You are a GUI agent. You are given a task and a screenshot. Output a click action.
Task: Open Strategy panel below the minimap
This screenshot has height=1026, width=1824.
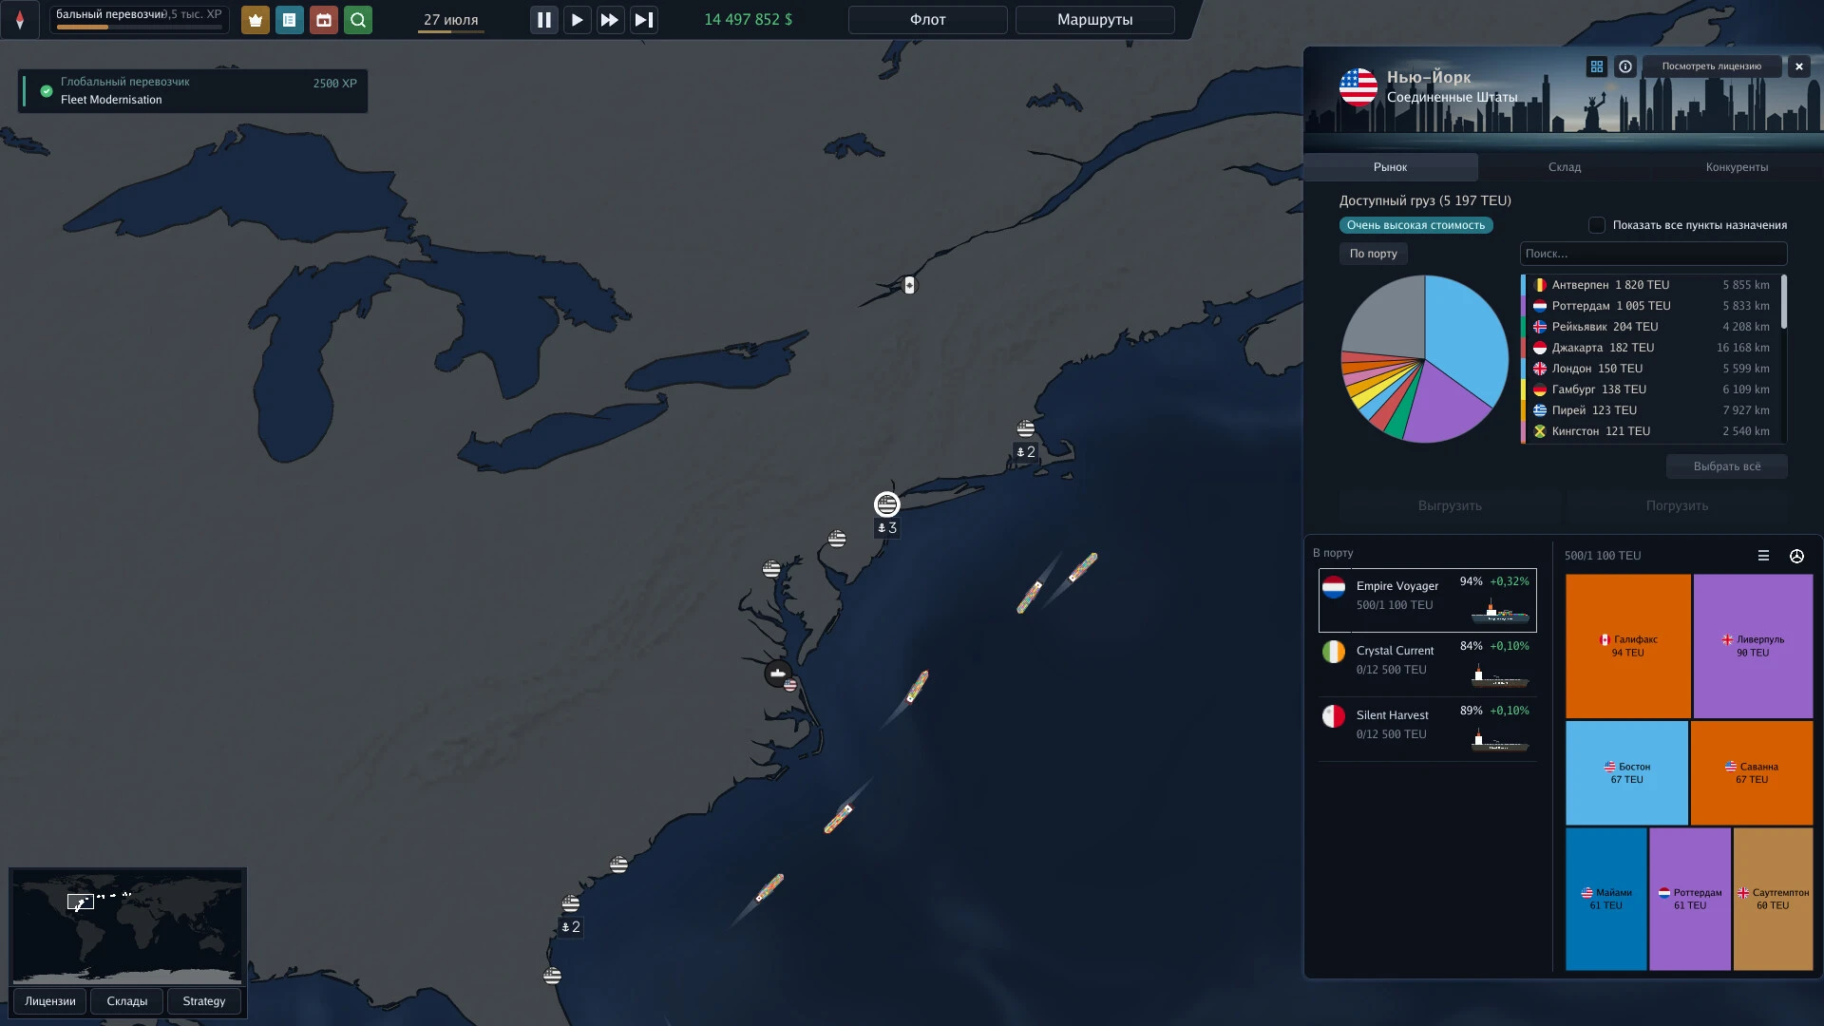[204, 1001]
